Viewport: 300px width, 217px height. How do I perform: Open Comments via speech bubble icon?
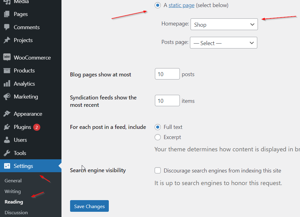pyautogui.click(x=7, y=27)
